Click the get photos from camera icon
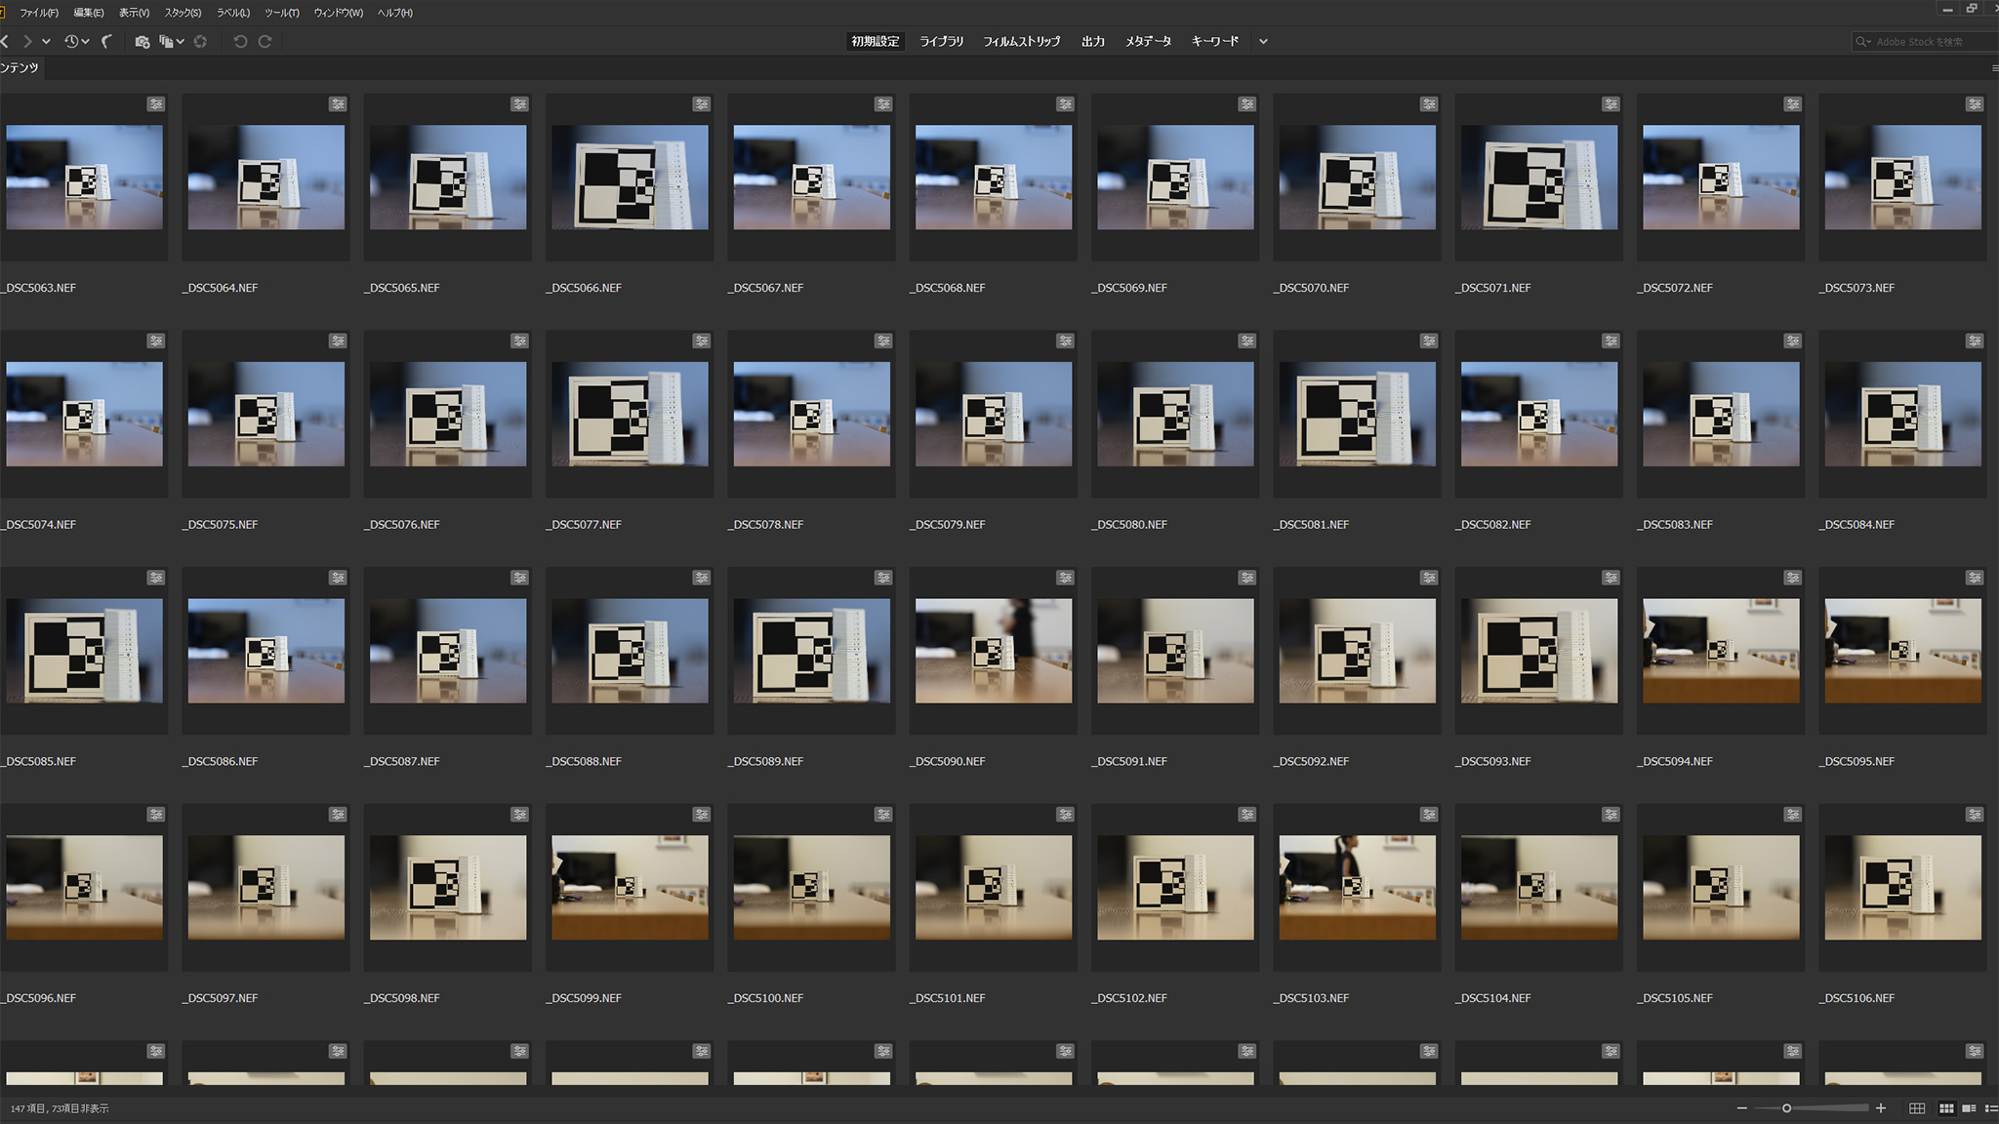The width and height of the screenshot is (1999, 1124). (x=142, y=42)
